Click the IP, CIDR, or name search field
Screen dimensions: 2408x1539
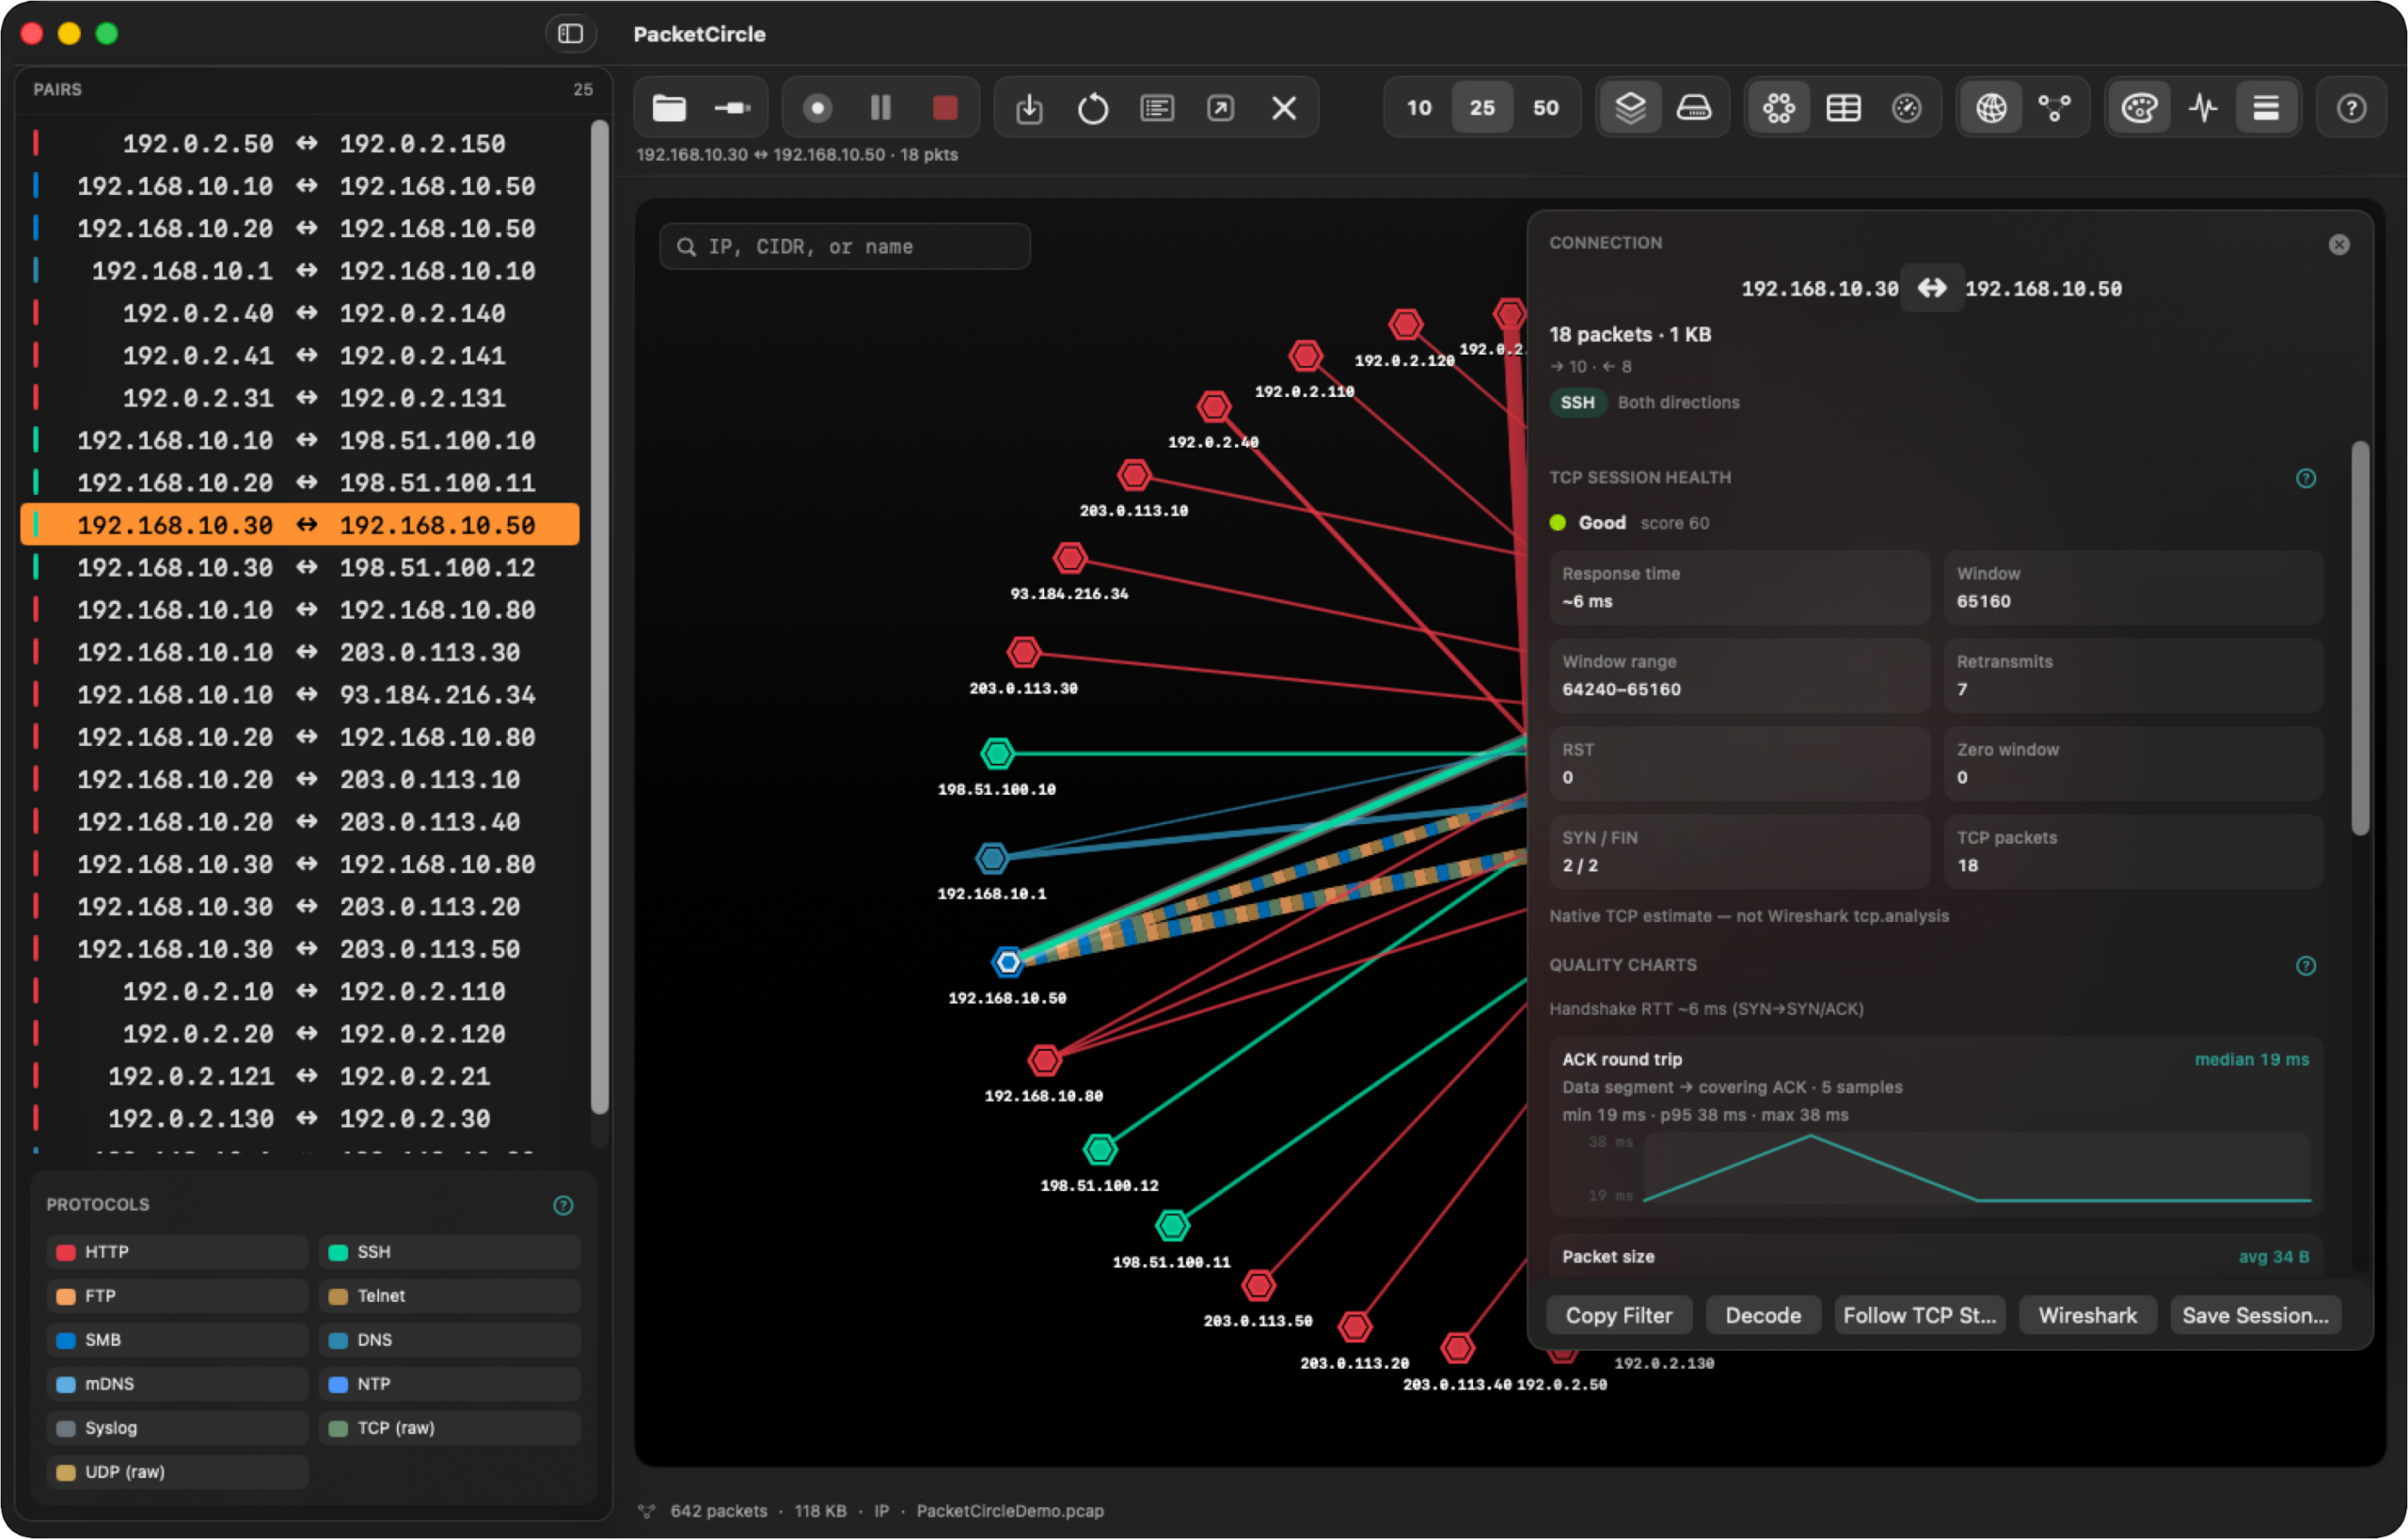(845, 247)
